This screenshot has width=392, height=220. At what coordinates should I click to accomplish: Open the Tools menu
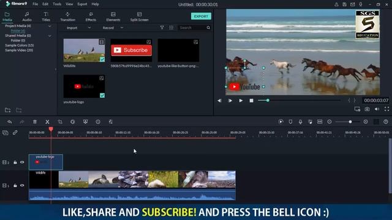(x=57, y=4)
